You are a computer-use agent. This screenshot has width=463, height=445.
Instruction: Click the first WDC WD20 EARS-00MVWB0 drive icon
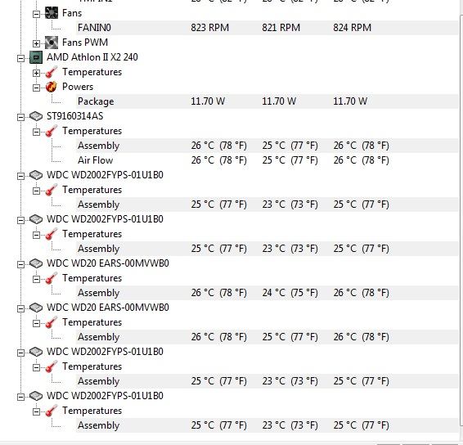coord(36,263)
